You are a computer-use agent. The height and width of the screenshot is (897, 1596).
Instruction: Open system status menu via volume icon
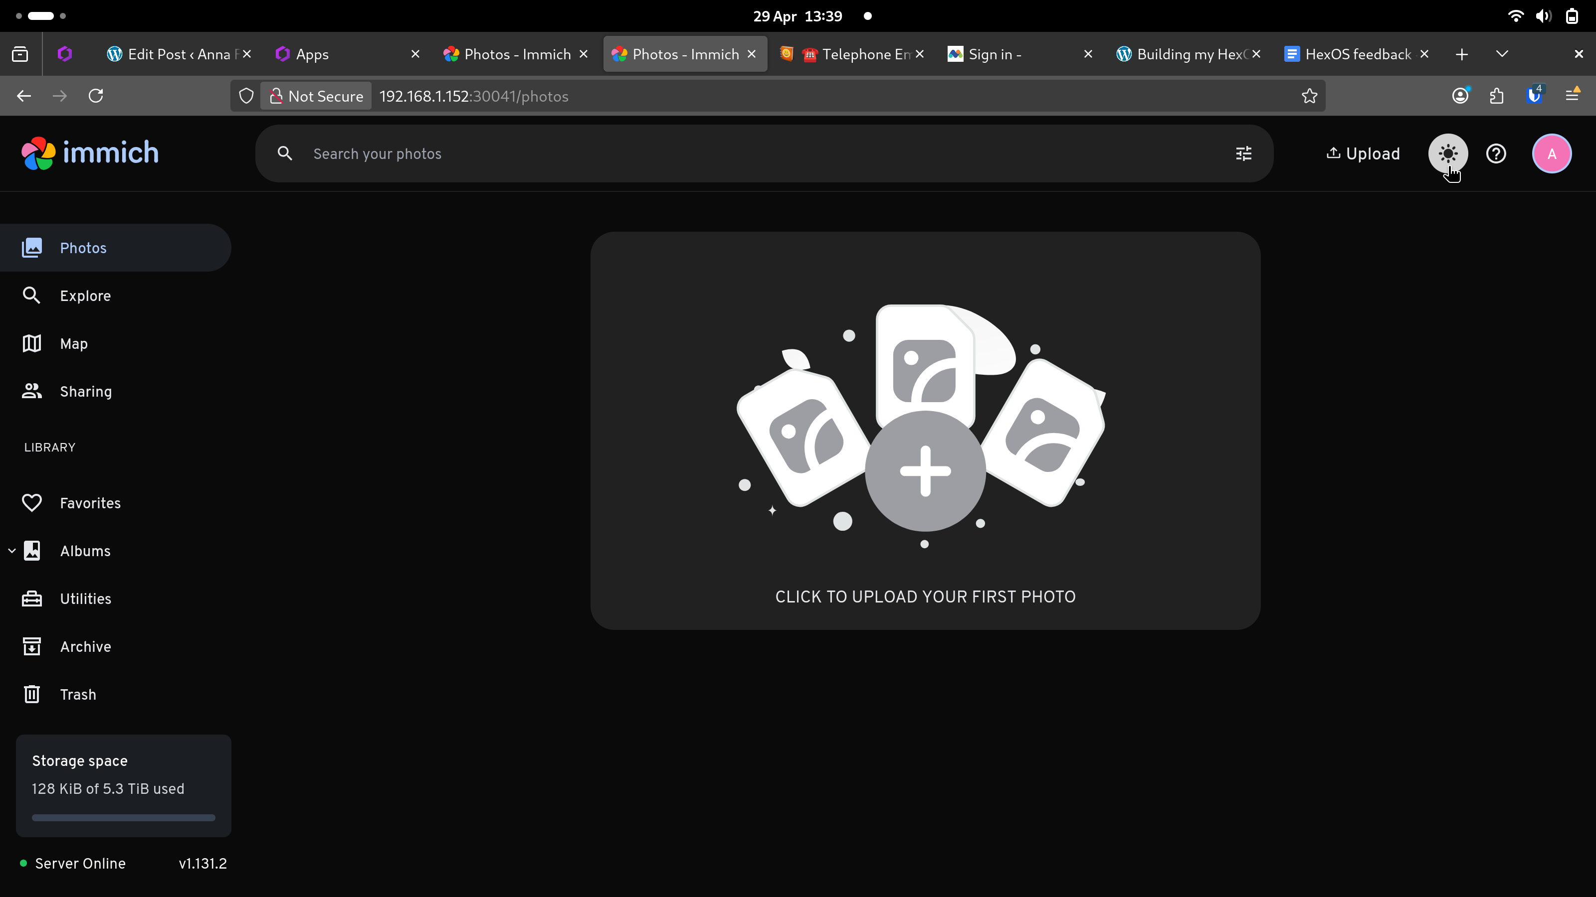(1543, 16)
